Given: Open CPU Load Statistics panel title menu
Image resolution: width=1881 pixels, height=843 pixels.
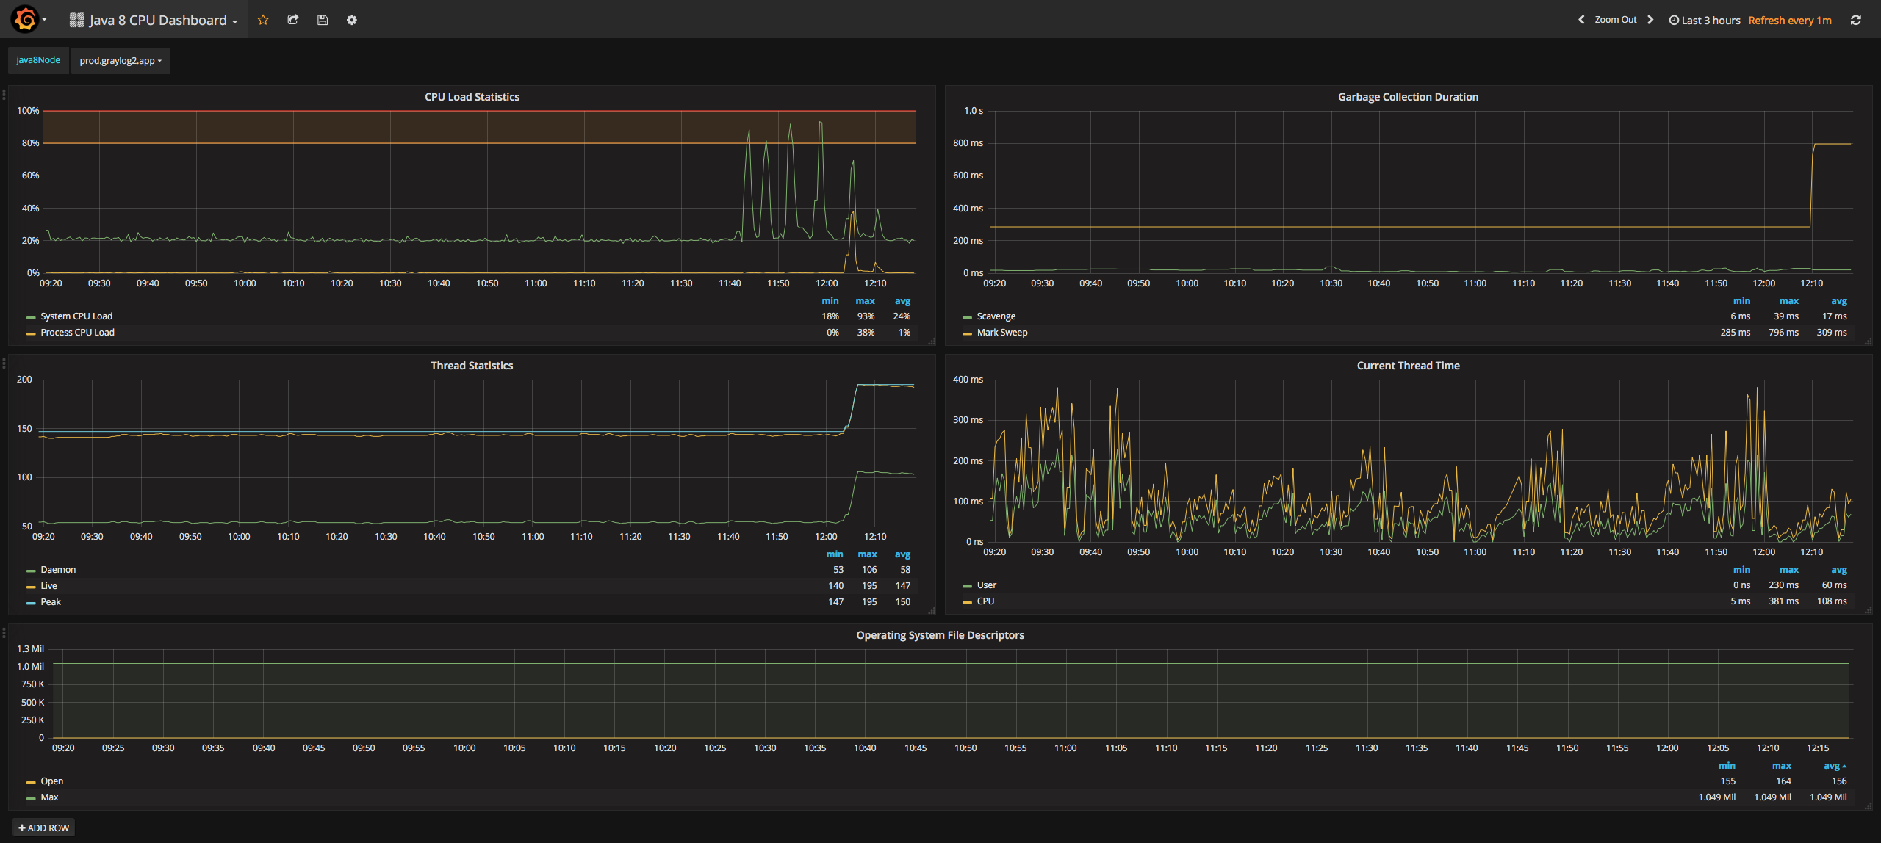Looking at the screenshot, I should (472, 97).
